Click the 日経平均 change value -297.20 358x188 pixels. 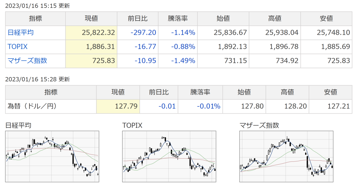click(143, 32)
